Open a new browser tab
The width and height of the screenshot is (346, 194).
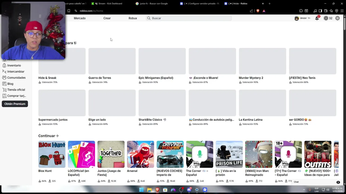point(270,4)
